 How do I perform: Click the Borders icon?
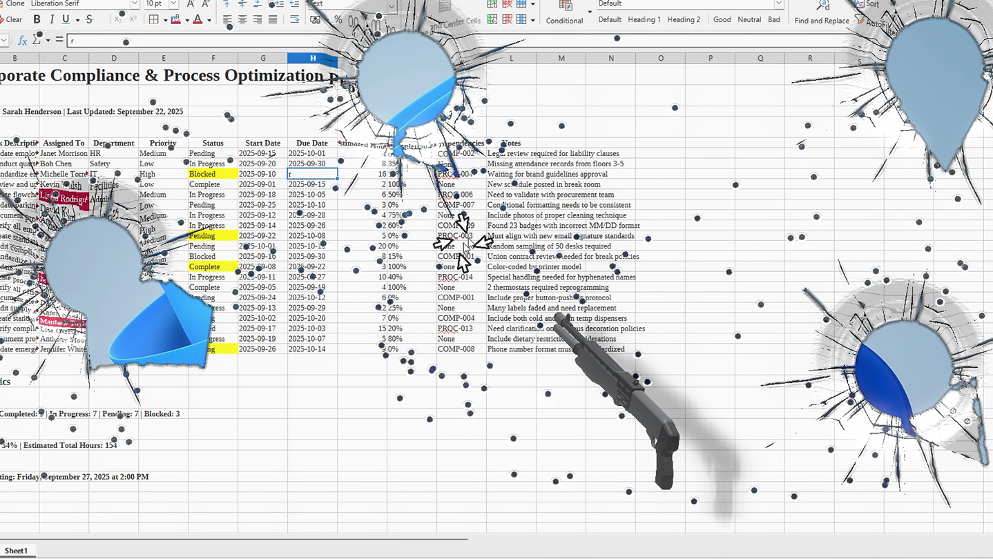[x=153, y=19]
